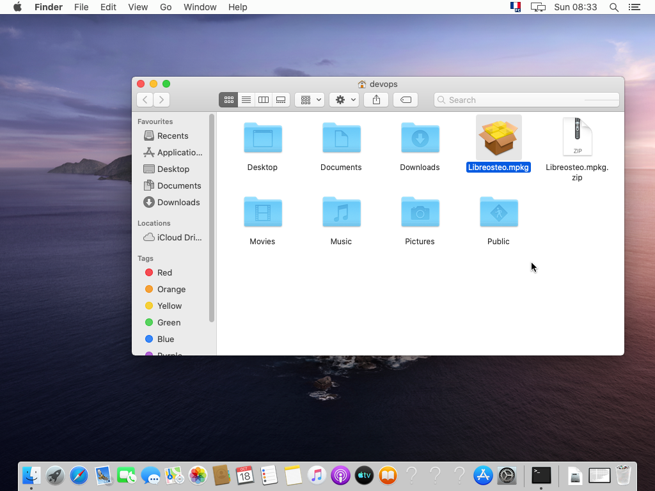Open the Edit menu

pos(108,7)
